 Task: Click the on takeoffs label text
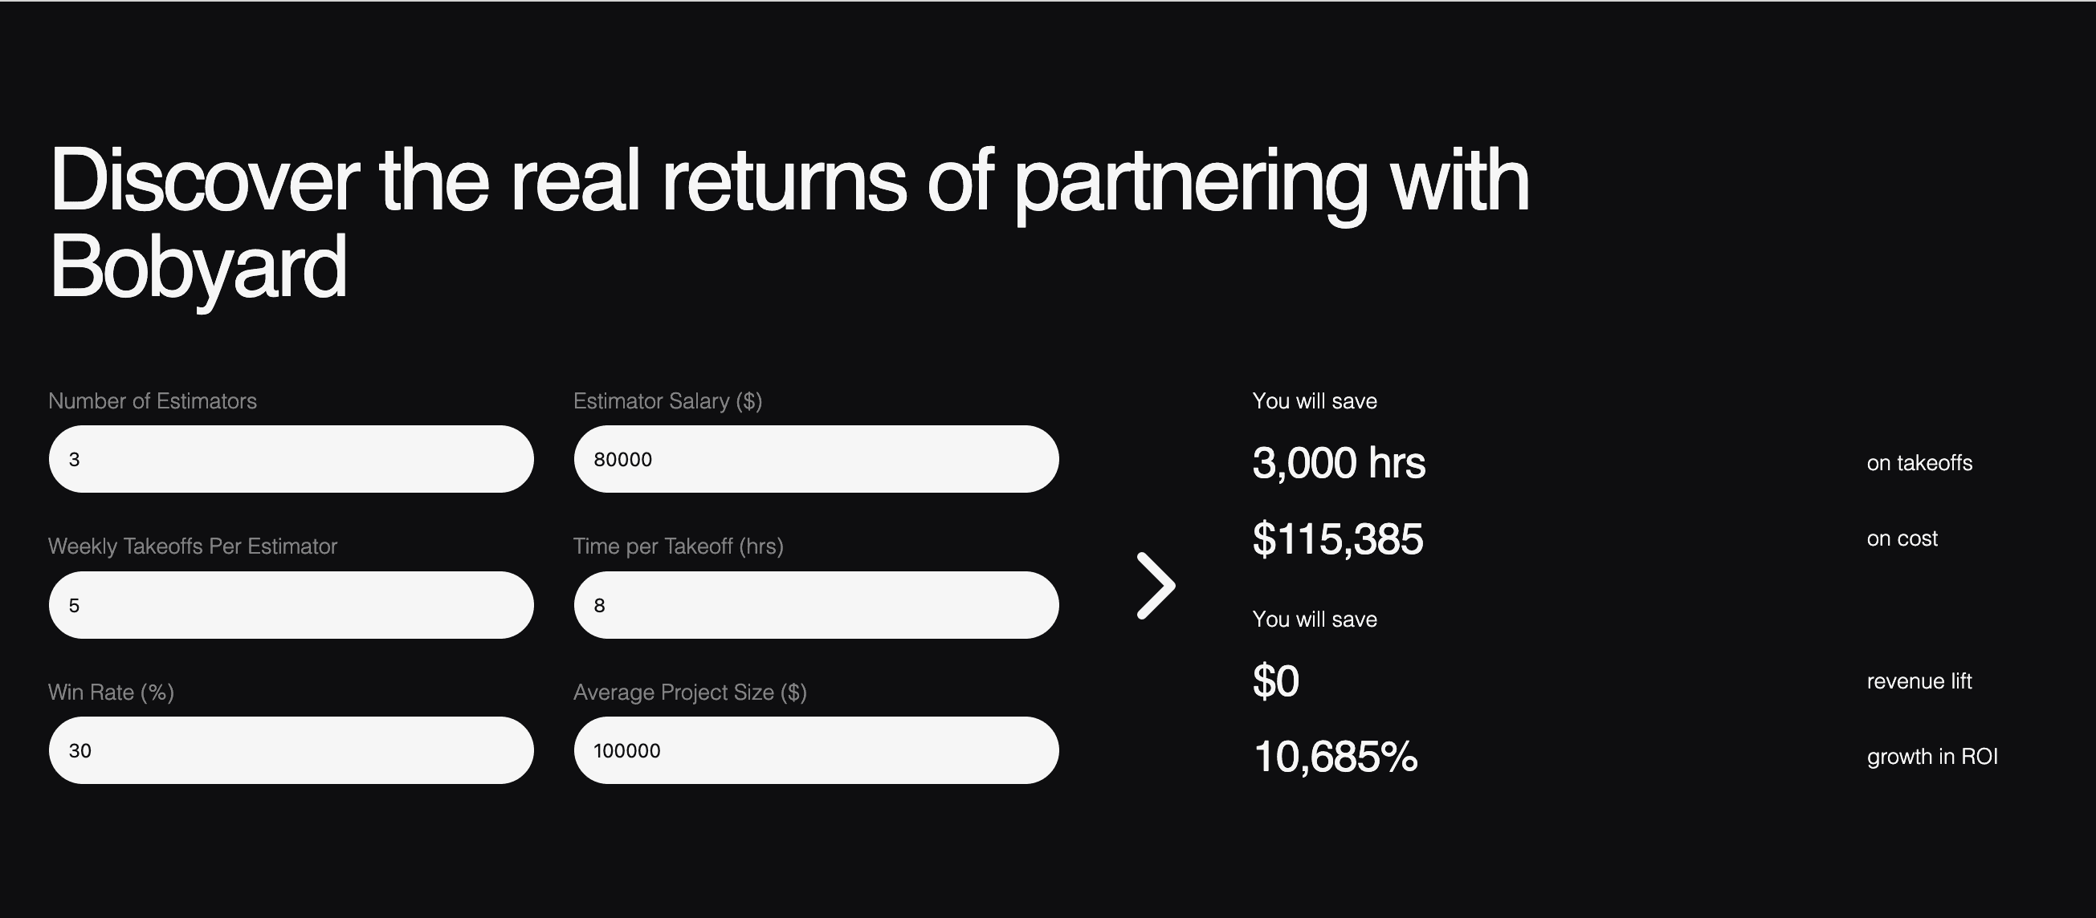1919,464
